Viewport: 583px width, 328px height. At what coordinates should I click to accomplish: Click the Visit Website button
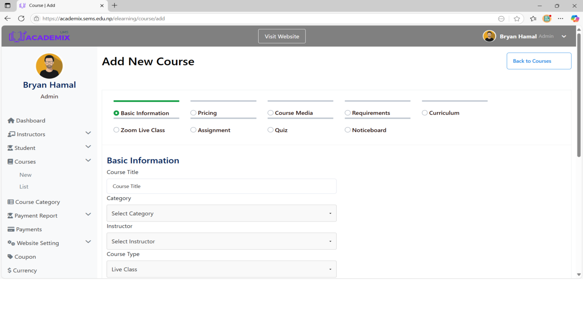[x=281, y=36]
